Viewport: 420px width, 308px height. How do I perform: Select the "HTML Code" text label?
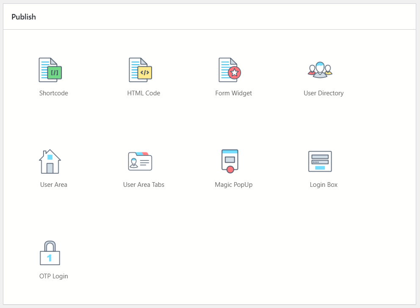pos(144,93)
